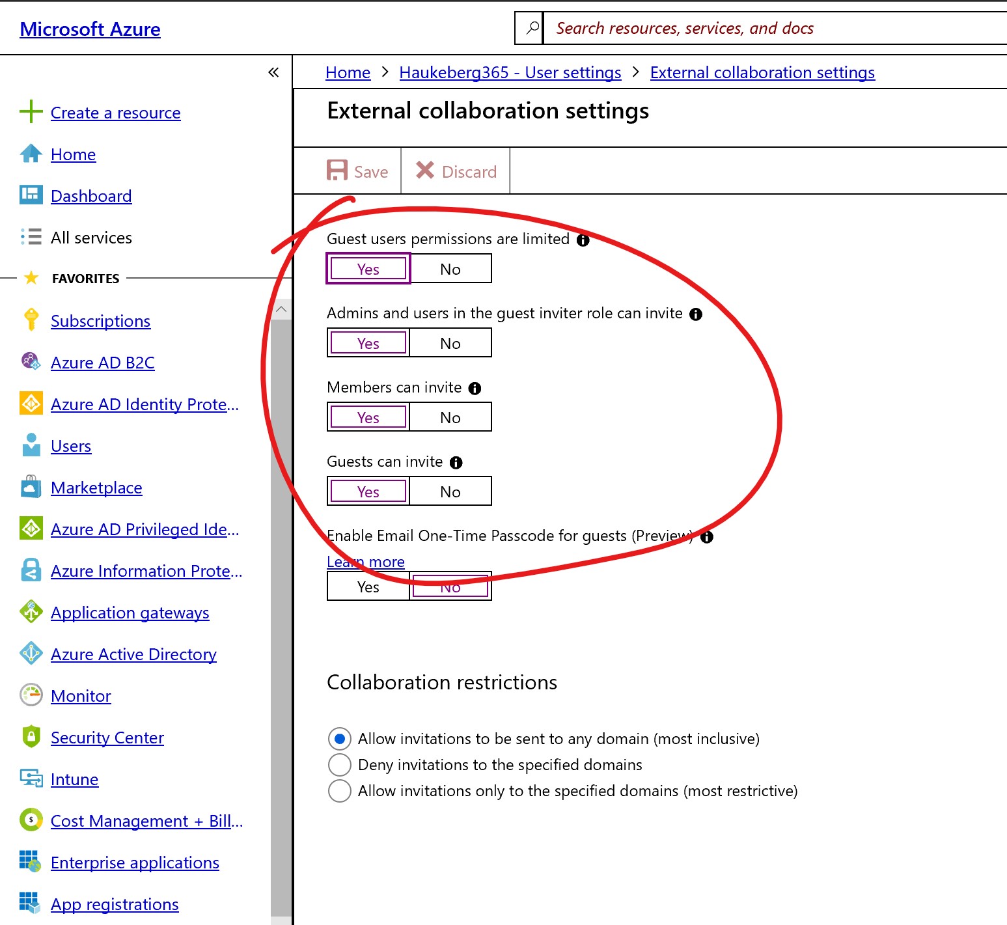
Task: Open All services in the sidebar
Action: click(91, 238)
